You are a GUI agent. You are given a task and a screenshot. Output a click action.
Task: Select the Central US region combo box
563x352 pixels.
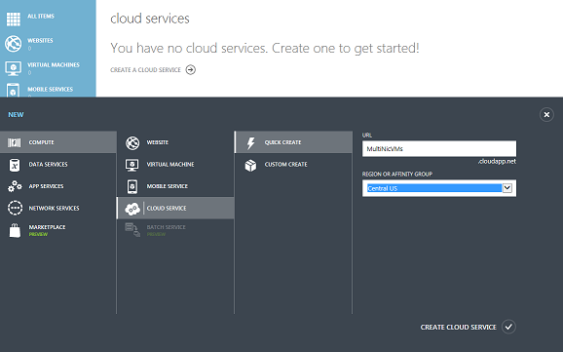(x=439, y=188)
